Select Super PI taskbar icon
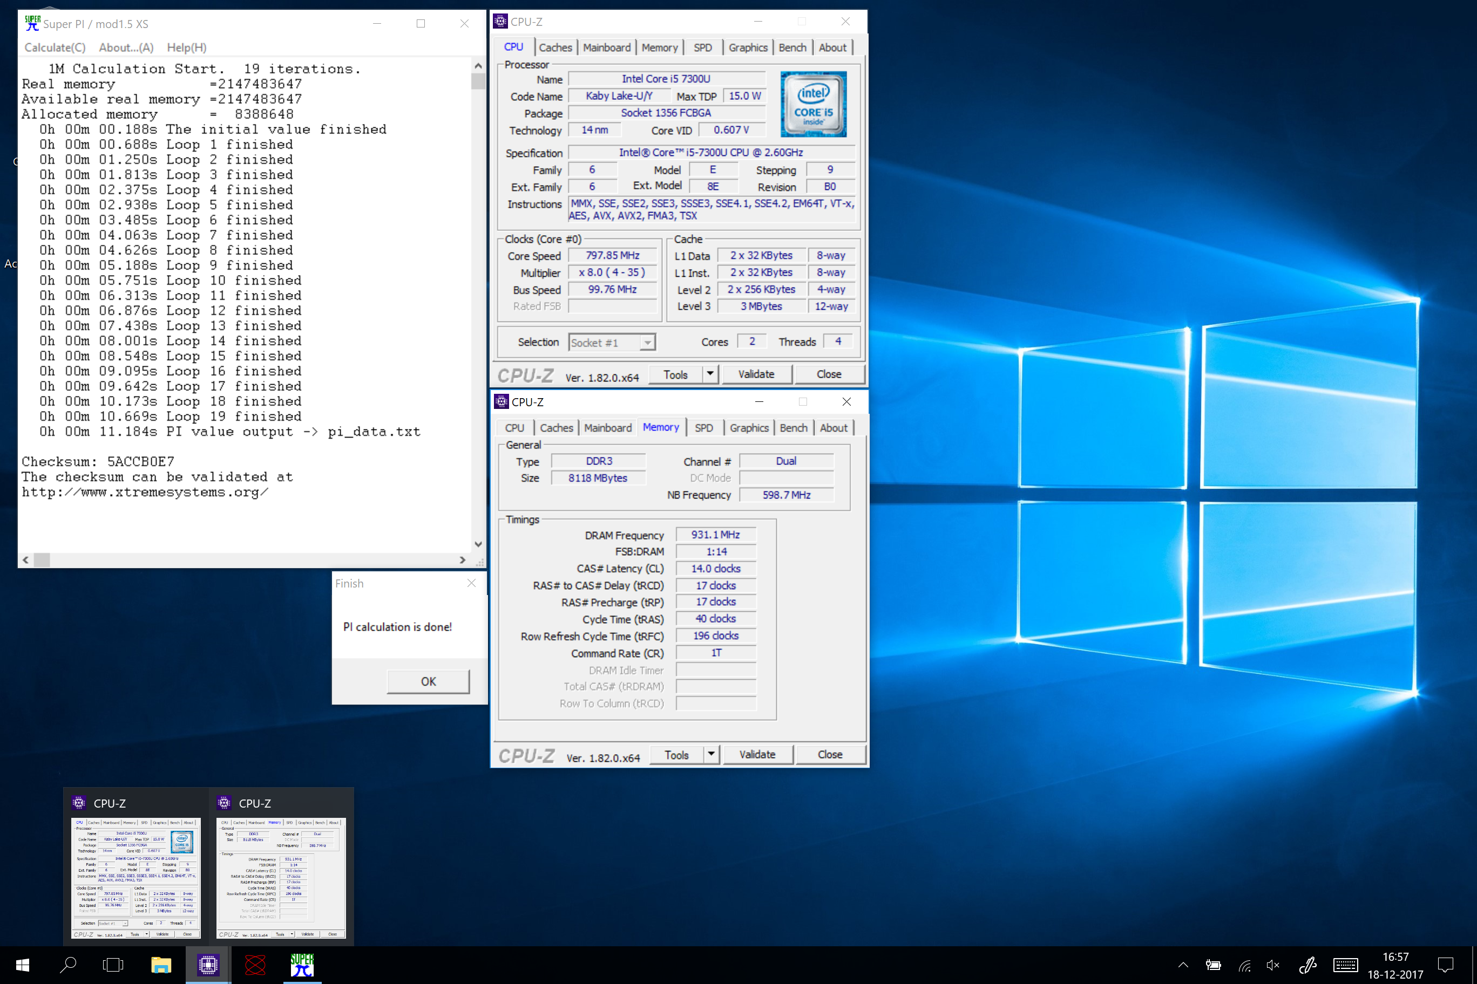The image size is (1477, 984). 301,965
